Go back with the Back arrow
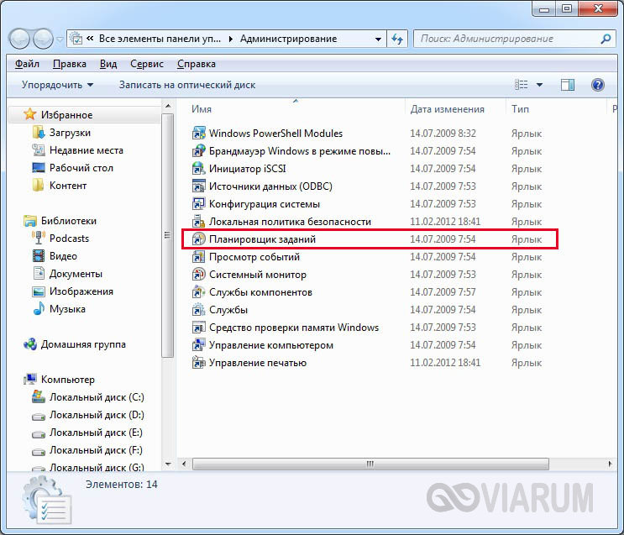624x535 pixels. pos(19,39)
